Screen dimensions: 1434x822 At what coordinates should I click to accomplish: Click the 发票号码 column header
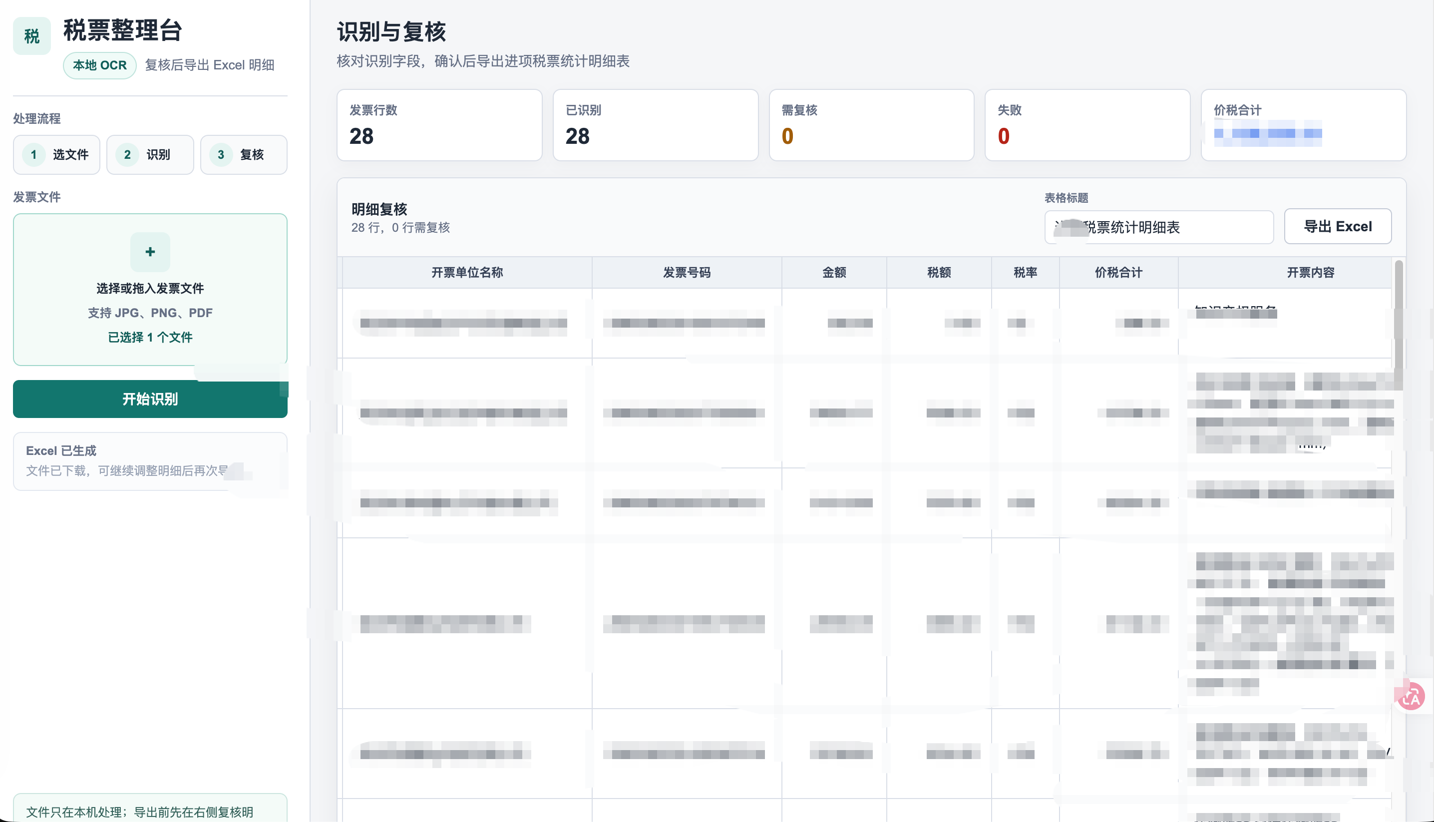pos(687,273)
